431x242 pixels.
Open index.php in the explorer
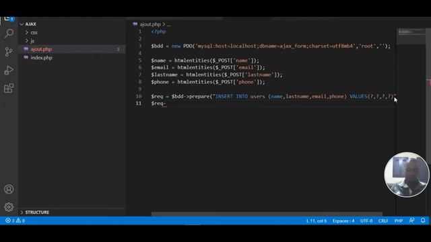(41, 58)
